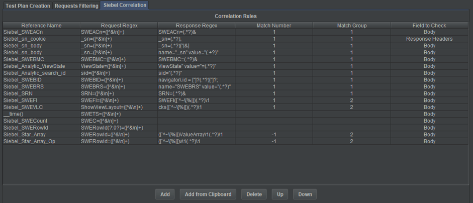Click the SWEBRS=([^&\n]+) request regex cell
The height and width of the screenshot is (203, 473).
(x=119, y=86)
